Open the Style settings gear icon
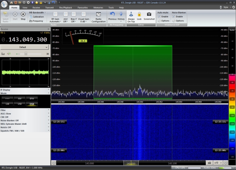236x170 pixels. click(x=234, y=7)
